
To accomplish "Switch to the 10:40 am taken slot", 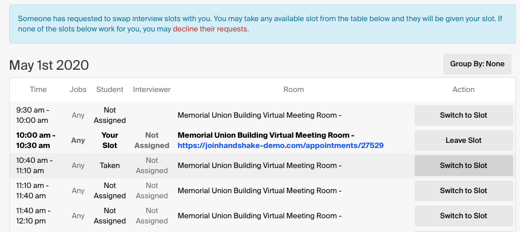I will [x=463, y=166].
